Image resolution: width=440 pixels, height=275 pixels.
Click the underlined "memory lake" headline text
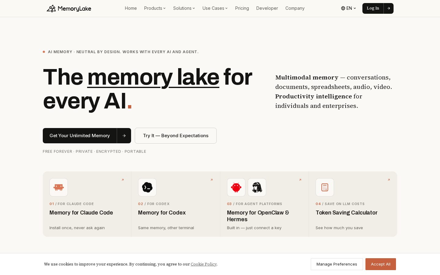(153, 77)
